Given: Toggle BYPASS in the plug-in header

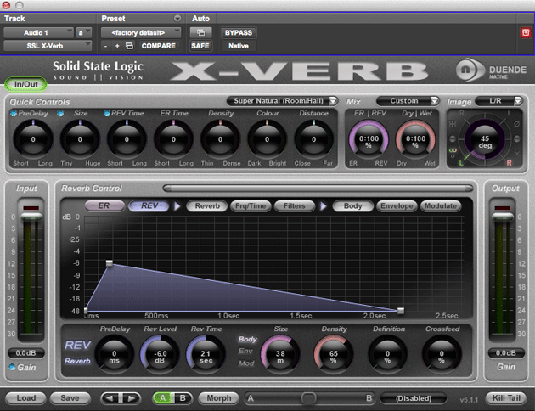Looking at the screenshot, I should 239,33.
